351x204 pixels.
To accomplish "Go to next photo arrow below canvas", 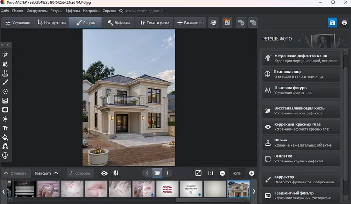I will pos(168,173).
